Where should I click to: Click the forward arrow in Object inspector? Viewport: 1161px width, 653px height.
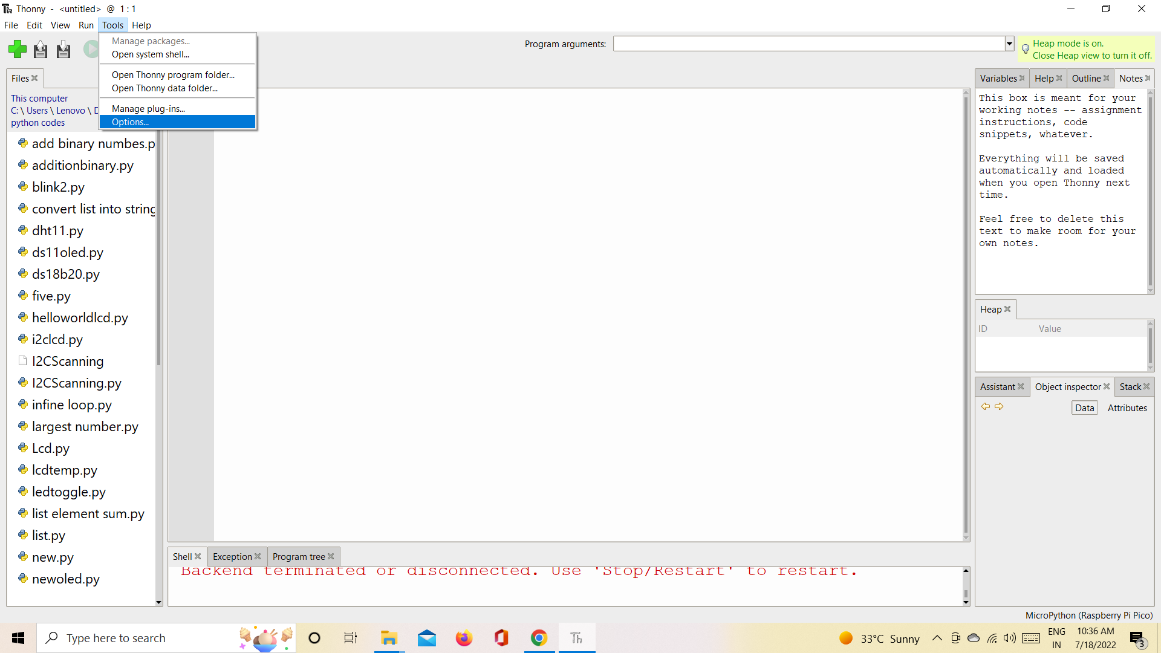pyautogui.click(x=999, y=407)
